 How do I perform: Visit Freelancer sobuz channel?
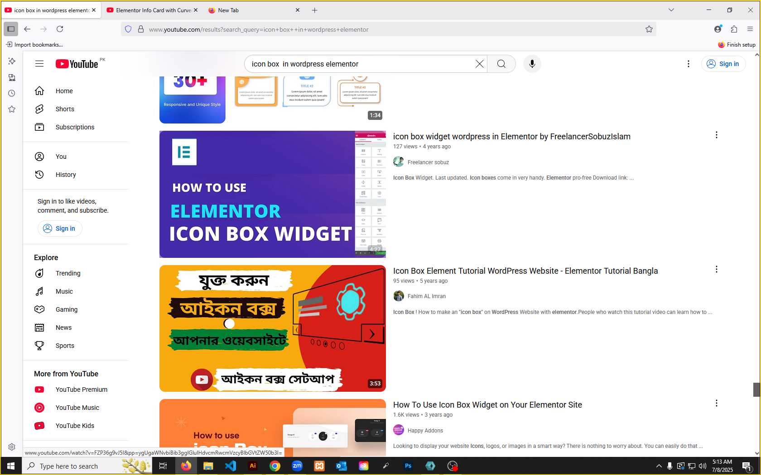coord(428,162)
